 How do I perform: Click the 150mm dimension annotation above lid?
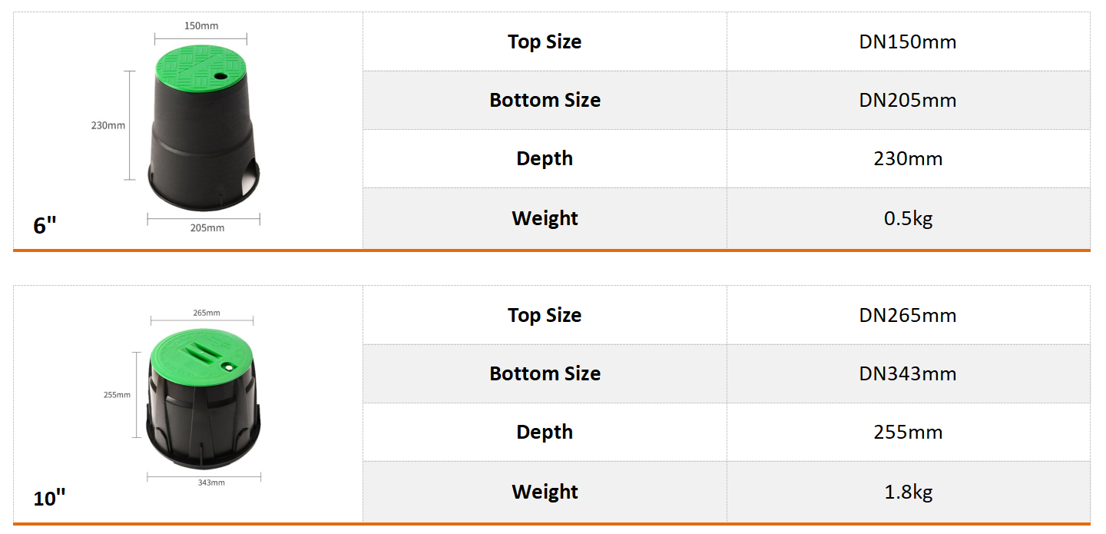[201, 25]
